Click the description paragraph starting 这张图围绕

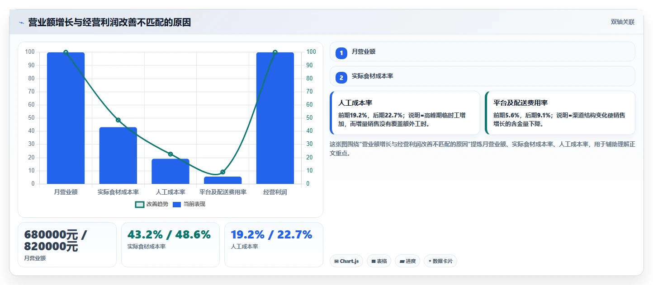[x=483, y=149]
